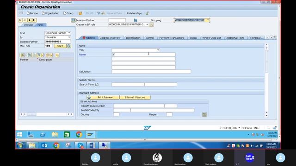The height and width of the screenshot is (166, 296).
Task: Click the Salutation input field
Action: 151,72
